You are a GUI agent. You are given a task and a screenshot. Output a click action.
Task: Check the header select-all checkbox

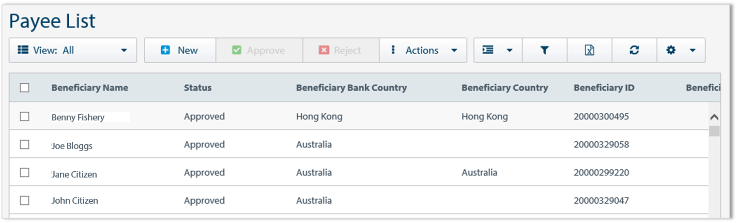25,88
